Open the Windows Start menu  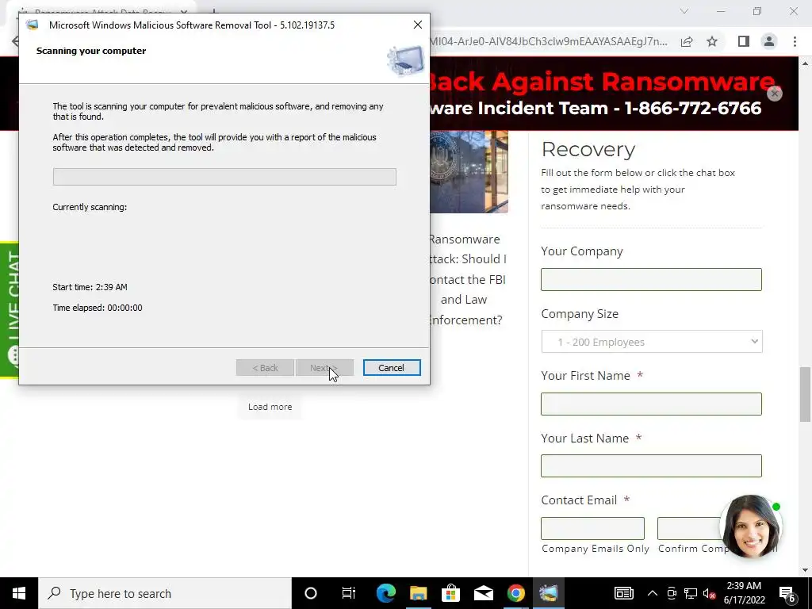tap(19, 593)
